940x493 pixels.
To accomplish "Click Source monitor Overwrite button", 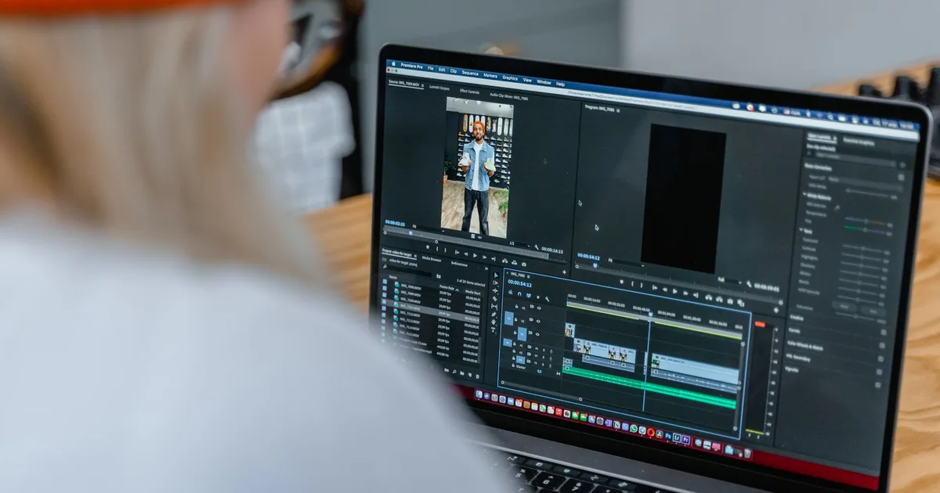I will pos(515,262).
